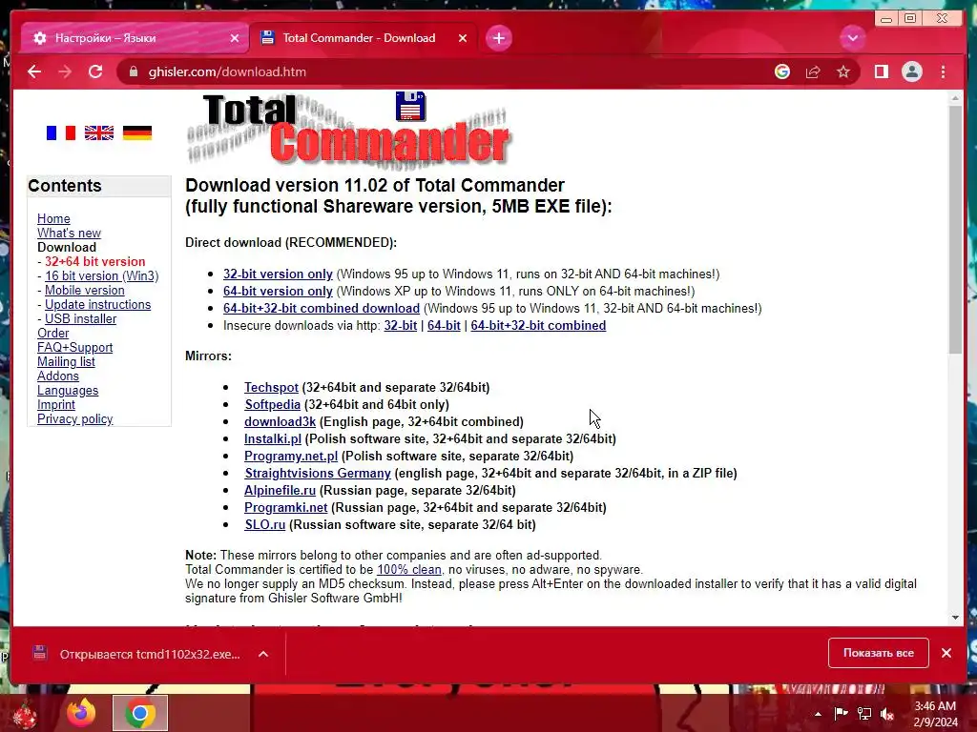This screenshot has width=977, height=732.
Task: Click insecure http 64-bit link
Action: [x=444, y=325]
